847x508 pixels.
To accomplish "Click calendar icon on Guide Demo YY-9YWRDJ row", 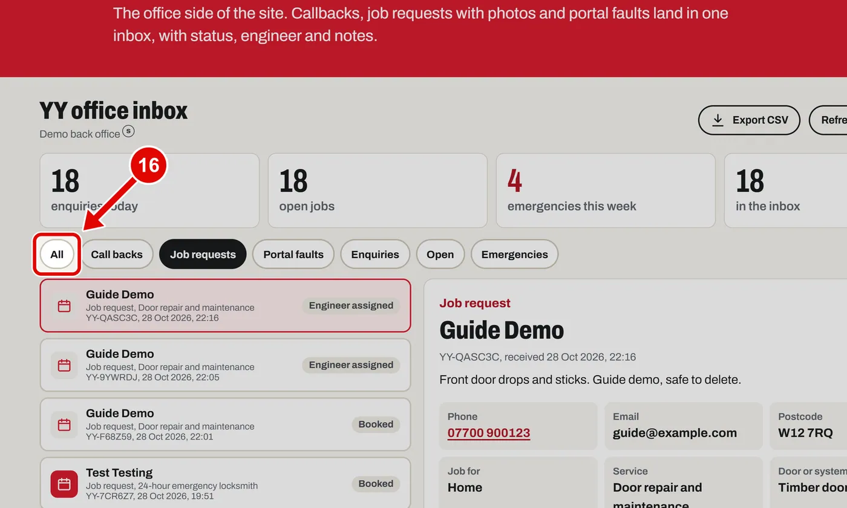I will click(64, 365).
